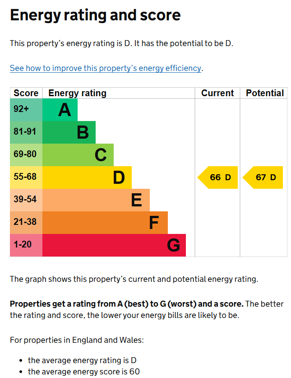Select the red G rating bar
Viewport: 291px width, 378px height.
tap(114, 245)
